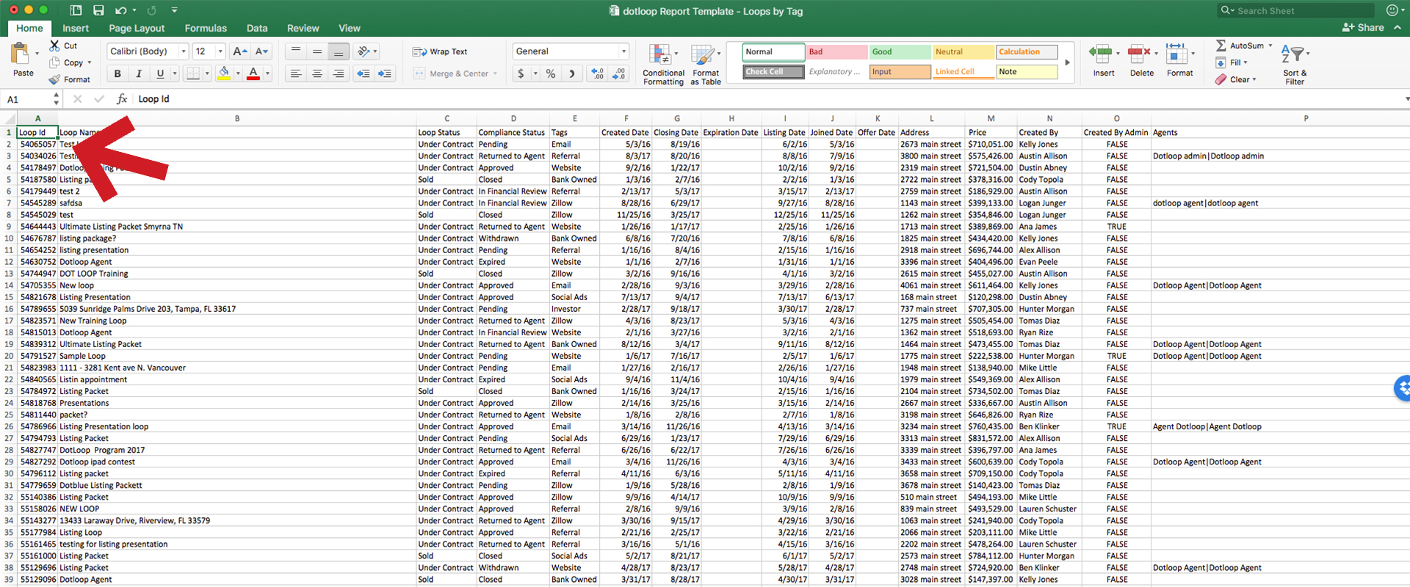The width and height of the screenshot is (1410, 587).
Task: Click the Undo arrow icon
Action: [121, 10]
